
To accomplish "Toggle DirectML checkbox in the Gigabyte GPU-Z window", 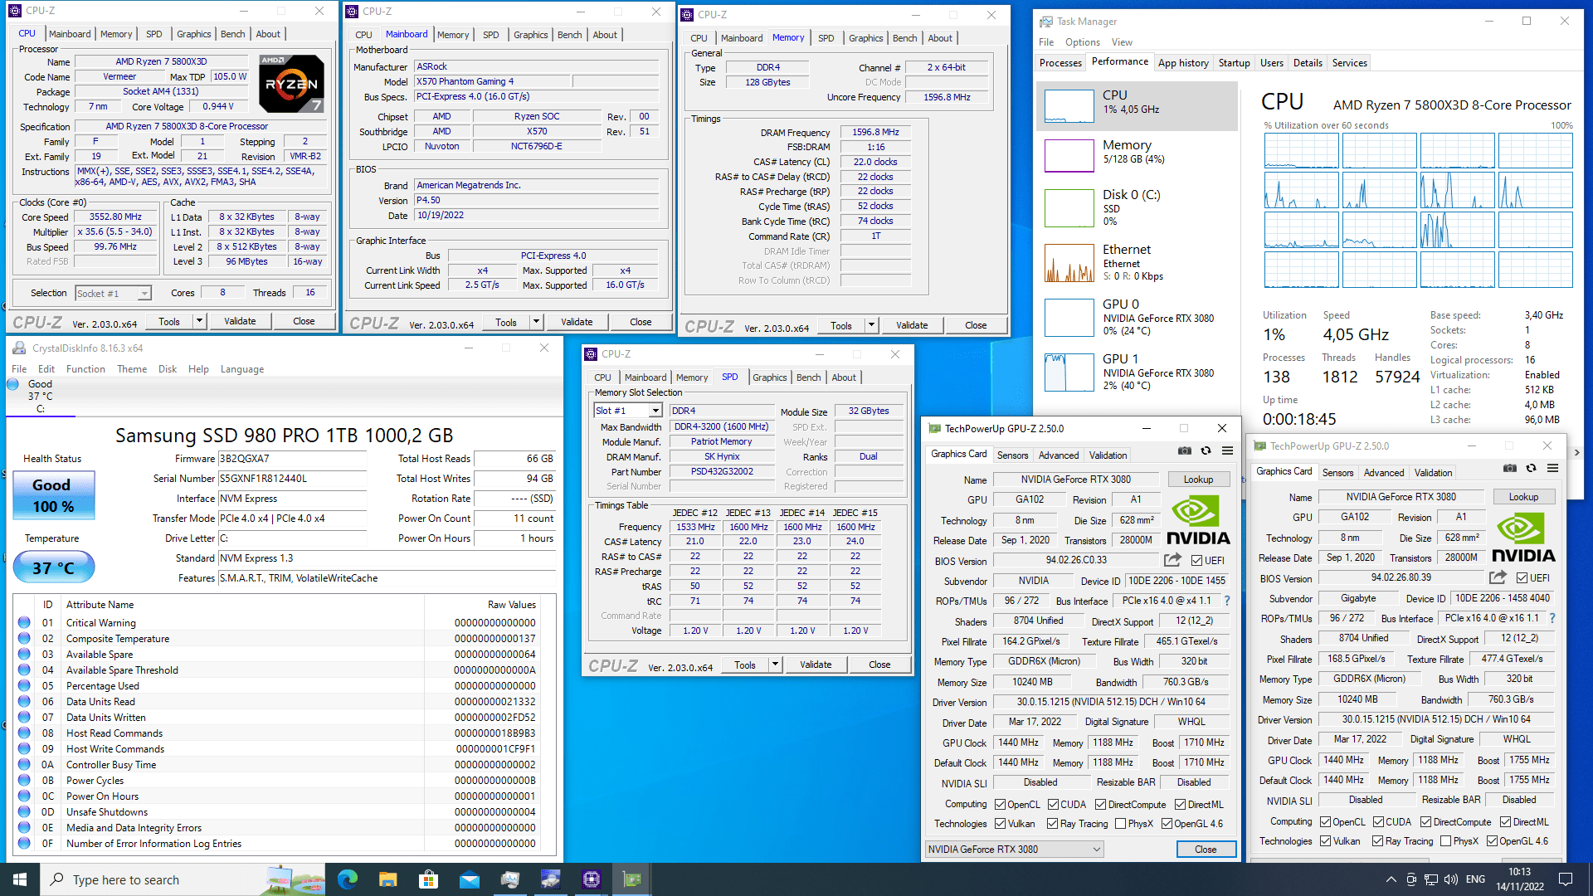I will coord(1505,822).
